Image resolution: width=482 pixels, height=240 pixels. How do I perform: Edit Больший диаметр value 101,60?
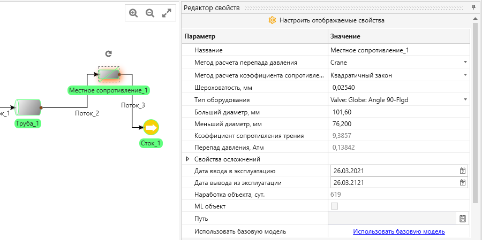[398, 112]
